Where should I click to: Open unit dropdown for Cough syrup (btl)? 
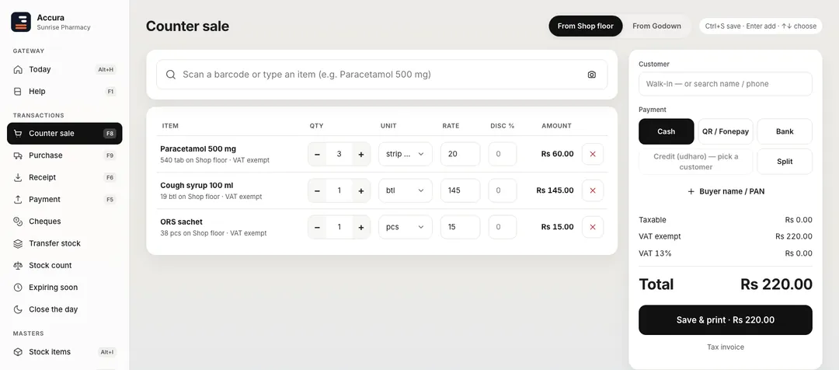pos(405,190)
